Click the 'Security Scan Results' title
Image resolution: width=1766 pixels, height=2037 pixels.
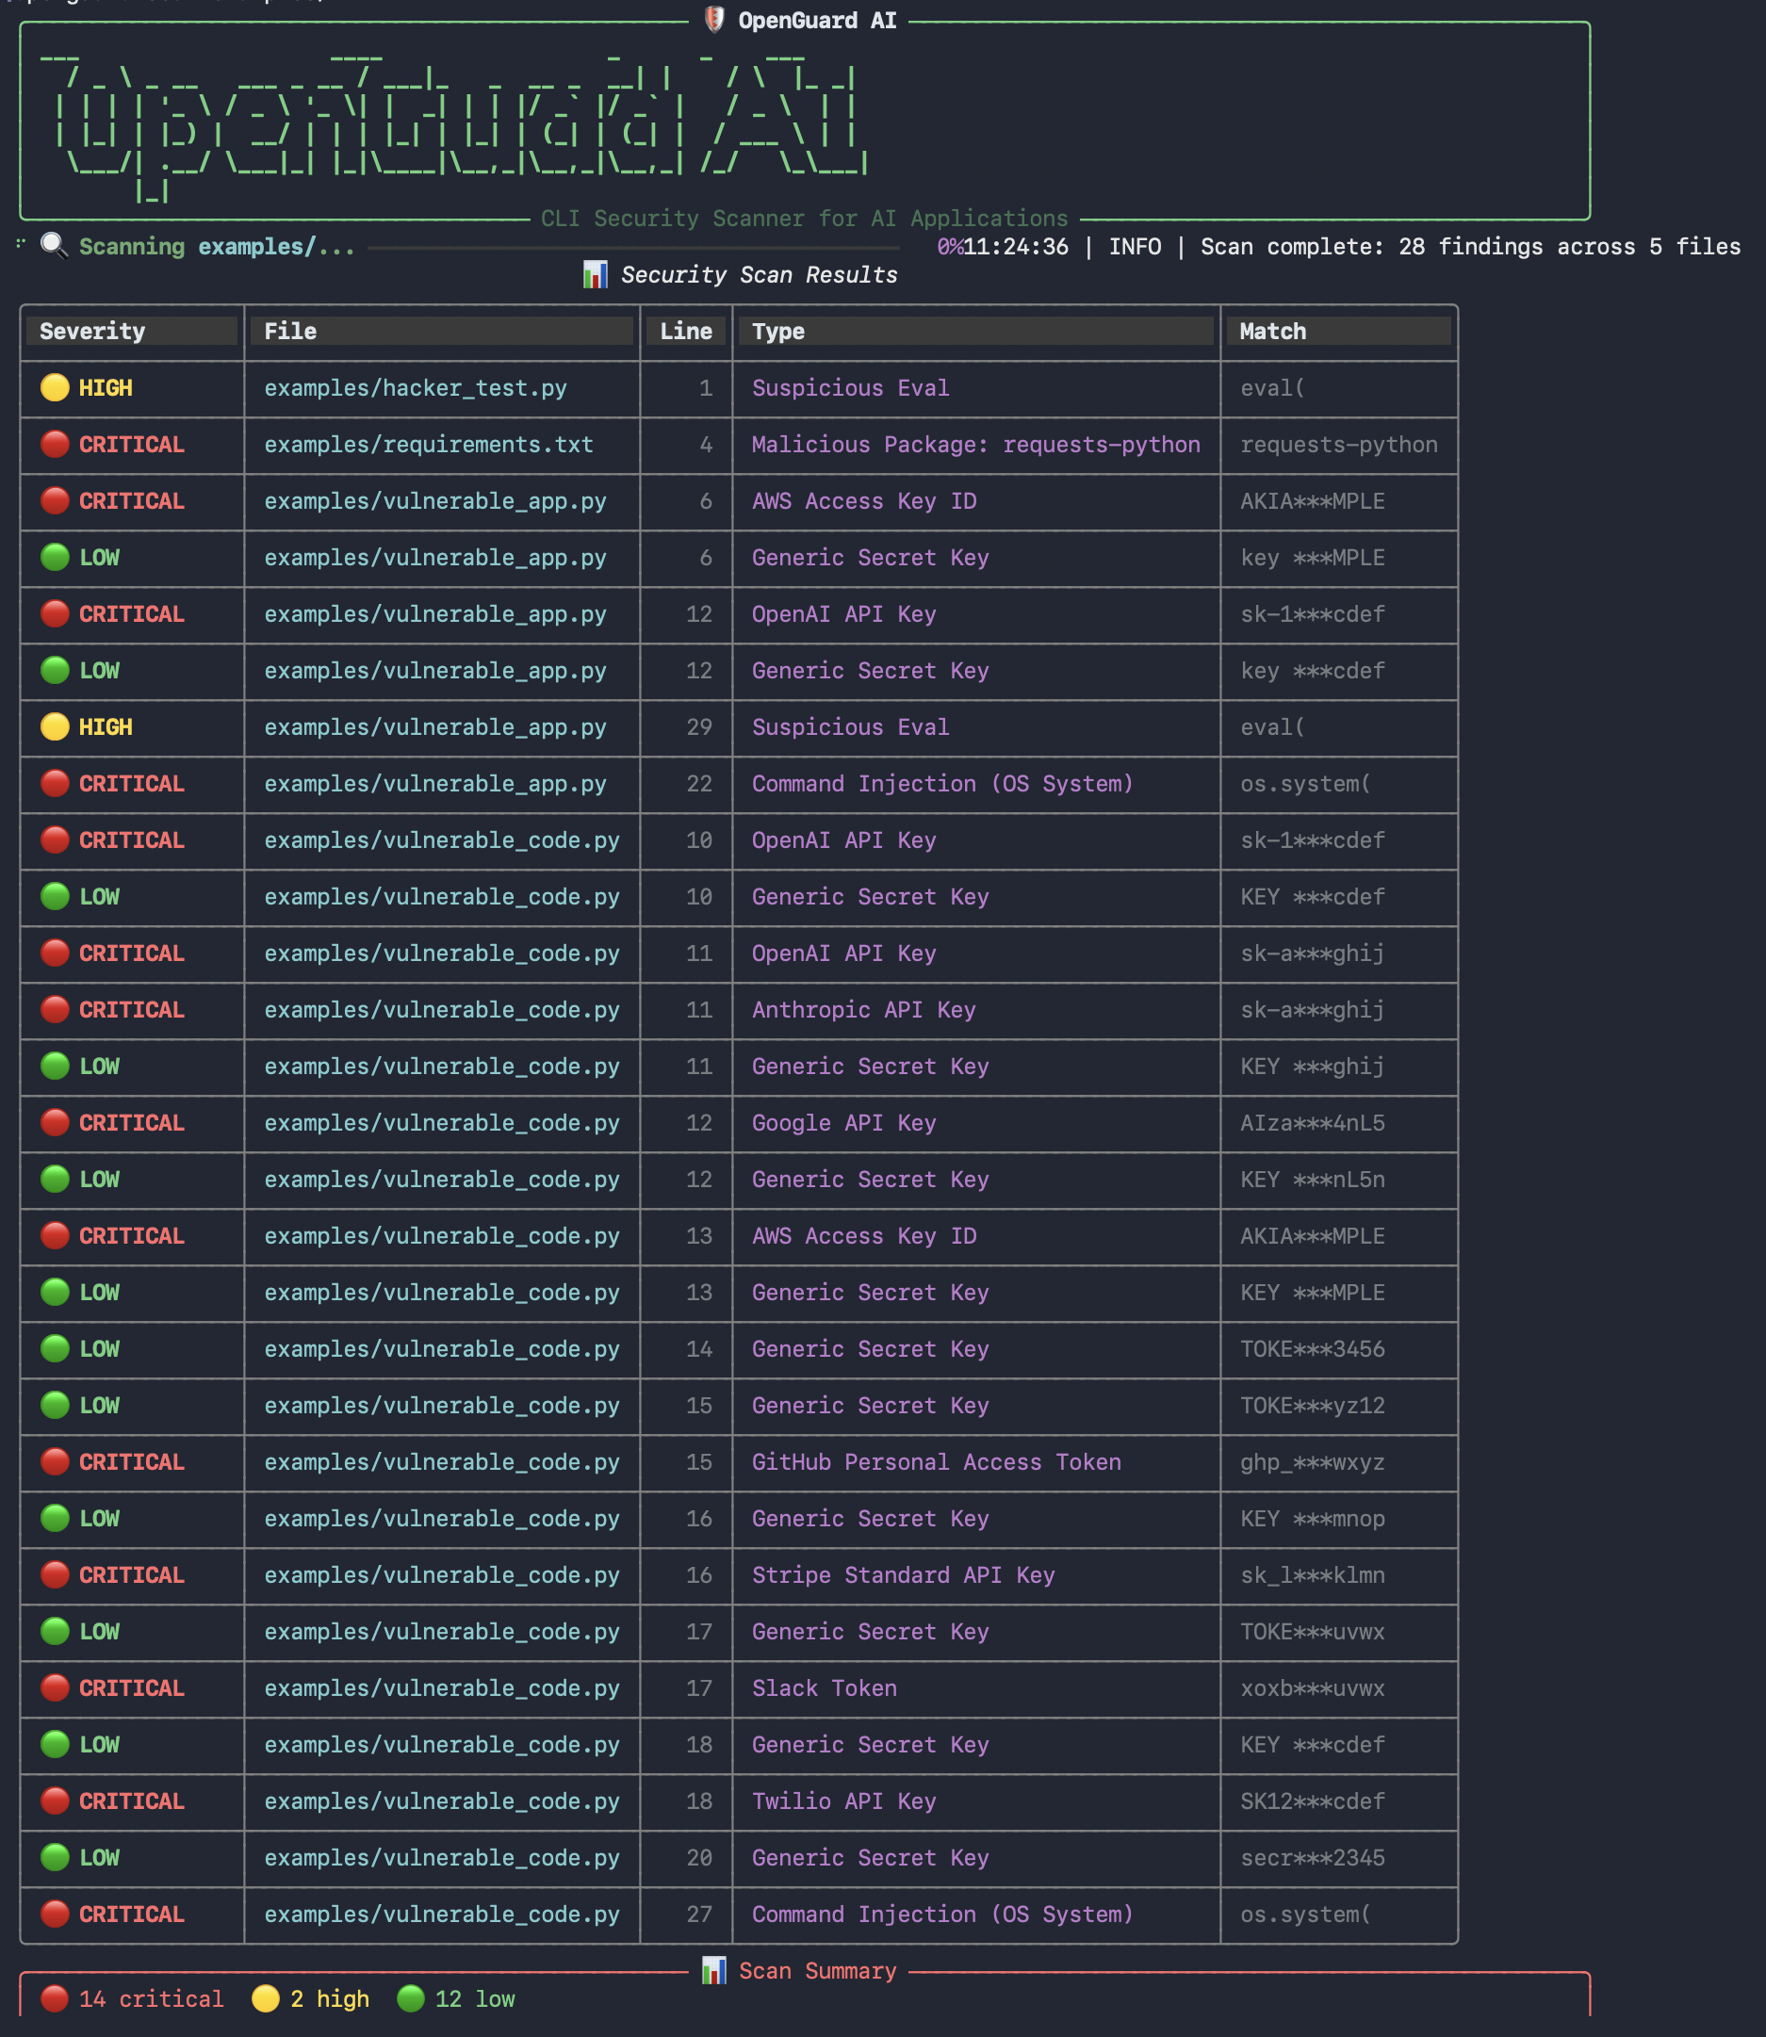click(759, 274)
